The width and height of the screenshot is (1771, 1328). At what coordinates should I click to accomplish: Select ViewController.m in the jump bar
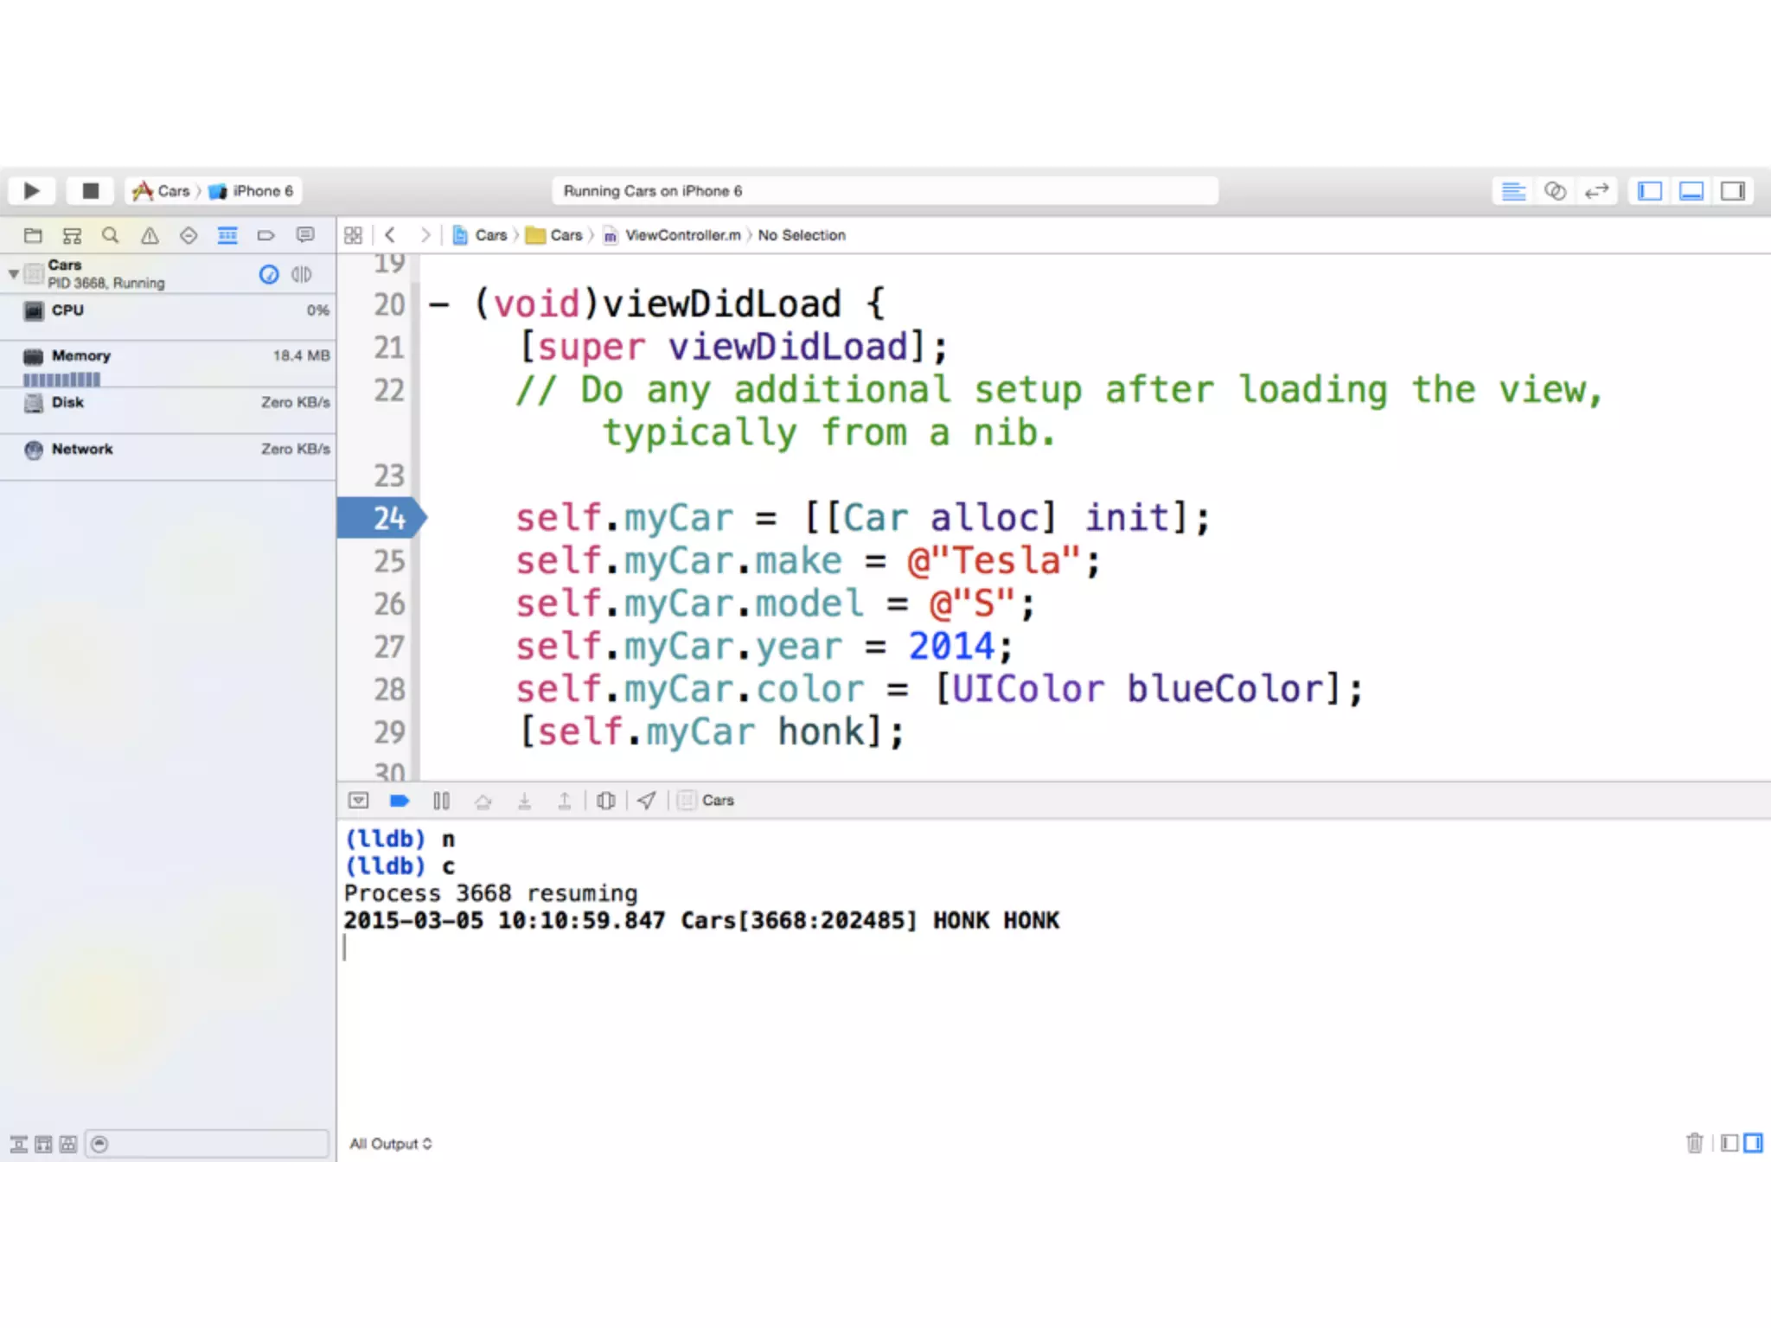pos(681,235)
